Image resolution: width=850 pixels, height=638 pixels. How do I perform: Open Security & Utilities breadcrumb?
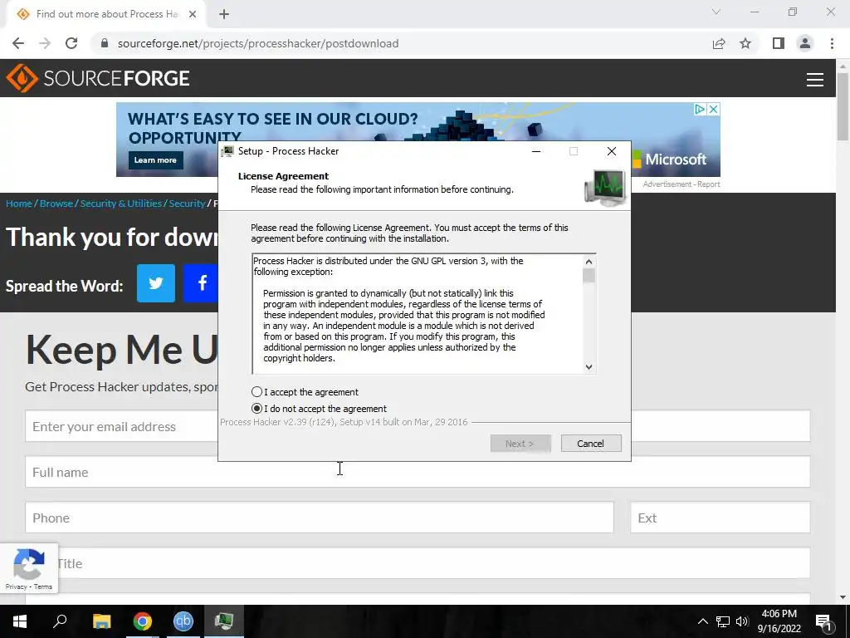[x=121, y=204]
